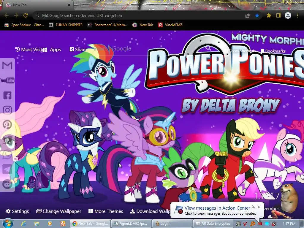Open the Telegram sidebar shortcut
Image resolution: width=304 pixels, height=228 pixels.
[7, 170]
